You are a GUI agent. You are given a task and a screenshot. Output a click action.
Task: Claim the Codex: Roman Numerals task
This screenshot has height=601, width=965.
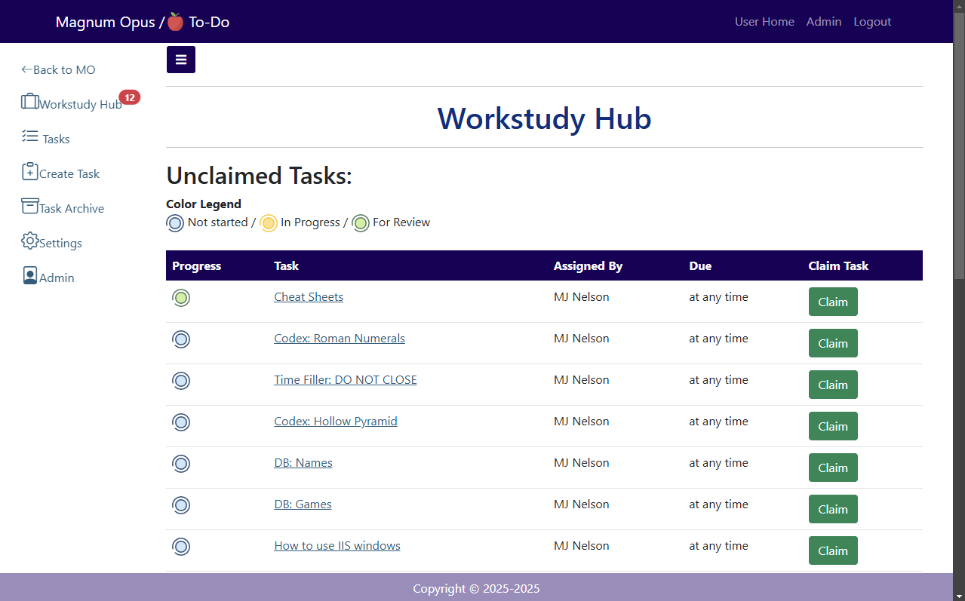click(x=833, y=343)
